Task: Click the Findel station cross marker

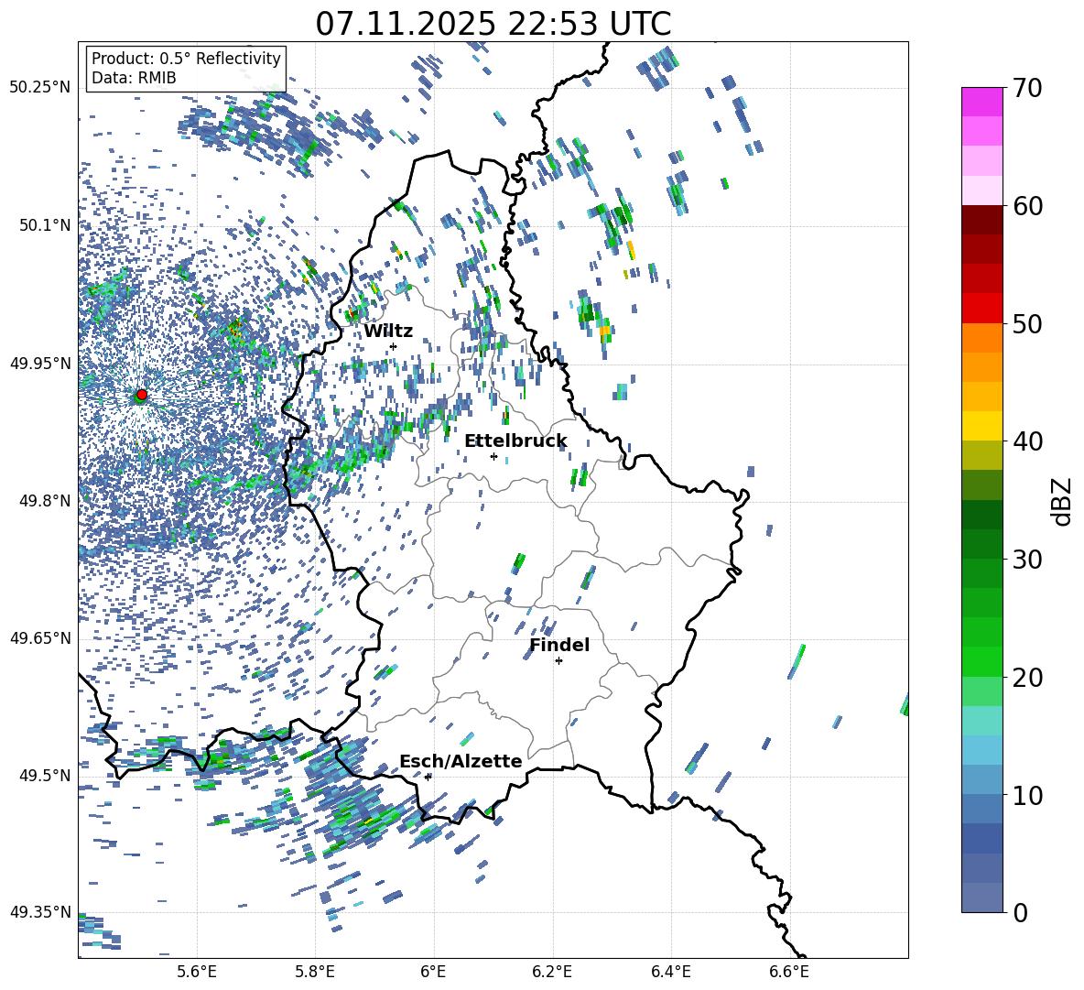Action: click(x=558, y=661)
